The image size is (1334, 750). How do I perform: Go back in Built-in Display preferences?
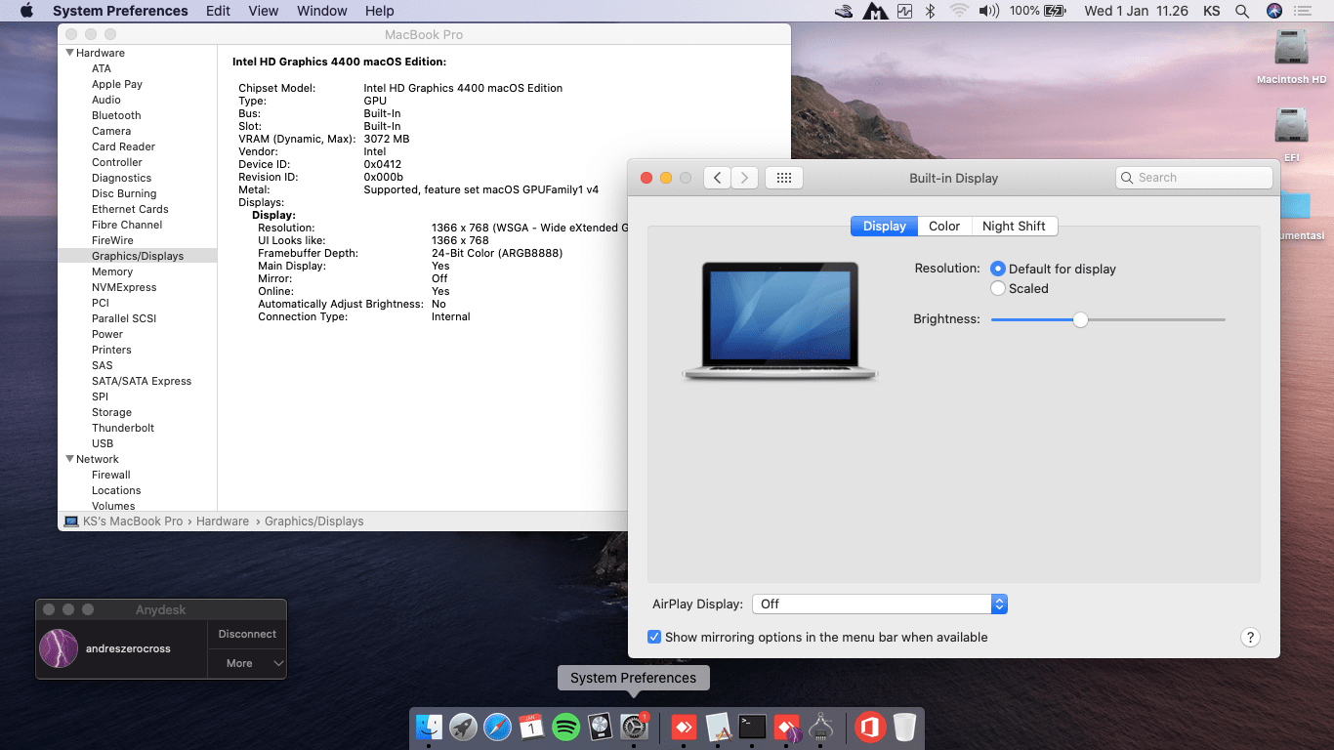click(x=717, y=178)
